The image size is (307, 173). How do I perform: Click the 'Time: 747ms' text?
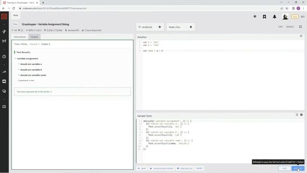[21, 44]
